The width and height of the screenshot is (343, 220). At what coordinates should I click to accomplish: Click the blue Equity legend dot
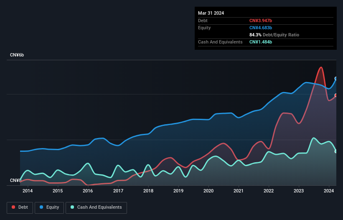(41, 207)
